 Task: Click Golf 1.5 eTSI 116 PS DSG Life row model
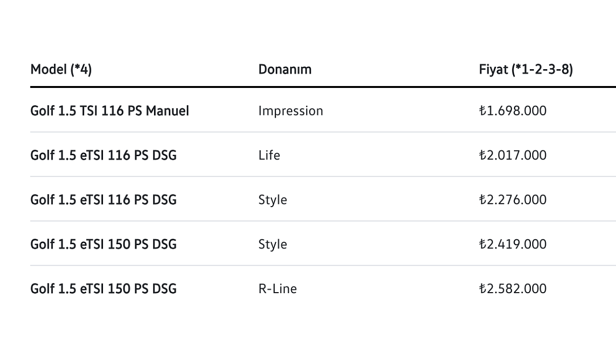(103, 156)
